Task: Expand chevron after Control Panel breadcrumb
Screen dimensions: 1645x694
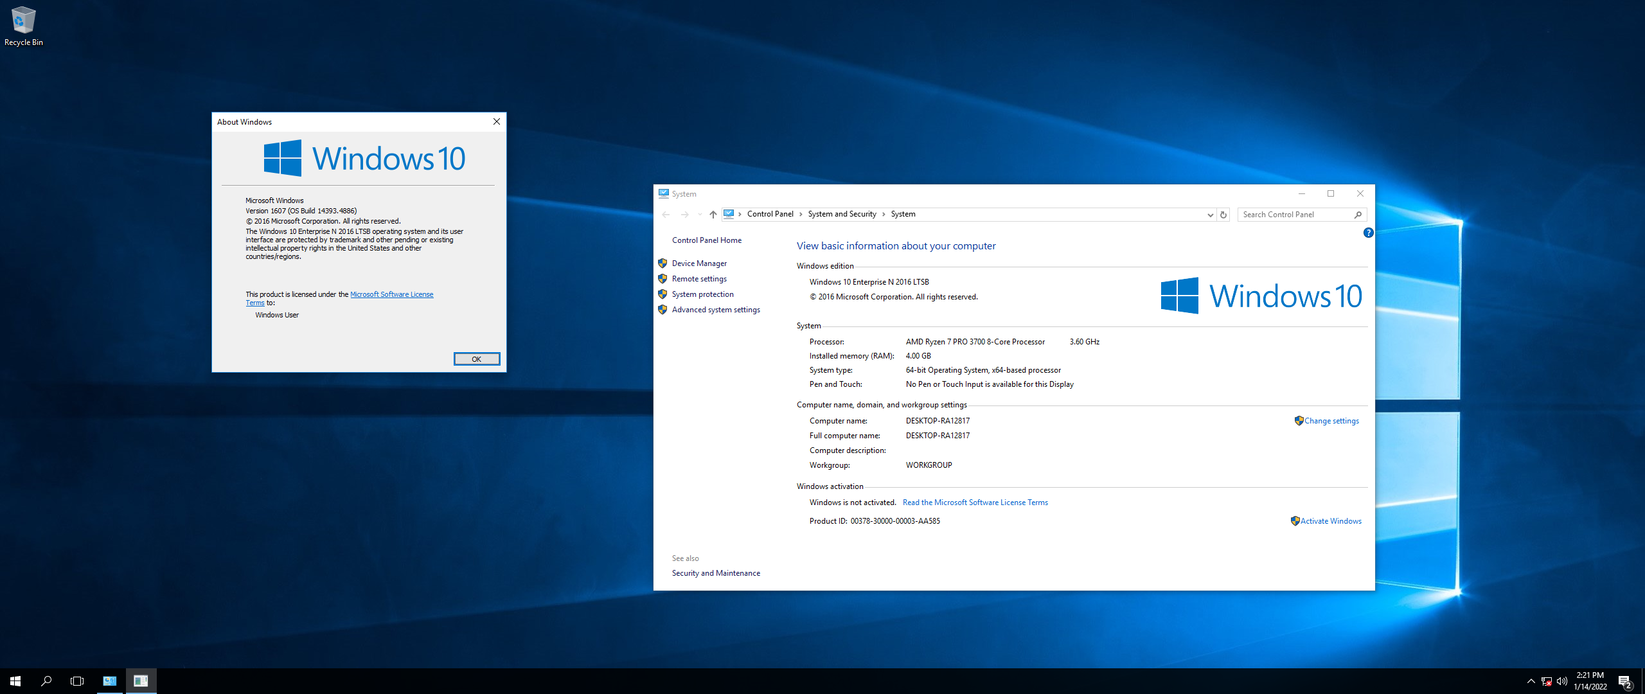Action: pos(801,214)
